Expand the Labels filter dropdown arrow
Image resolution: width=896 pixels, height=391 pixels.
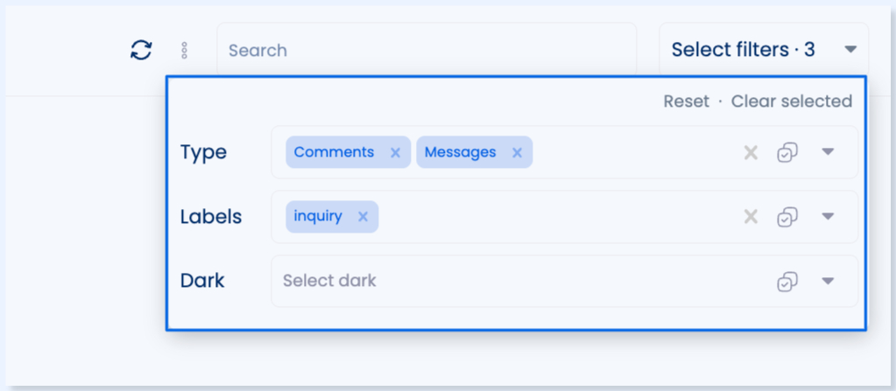828,216
